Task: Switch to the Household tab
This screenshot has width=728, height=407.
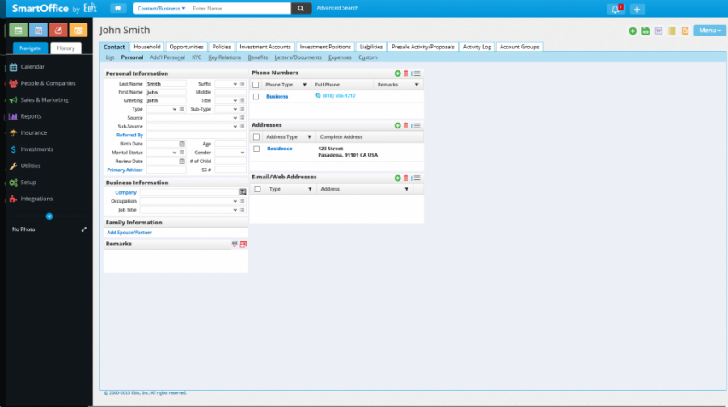Action: point(146,47)
